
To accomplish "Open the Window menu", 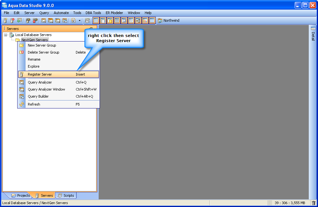I will pos(134,13).
